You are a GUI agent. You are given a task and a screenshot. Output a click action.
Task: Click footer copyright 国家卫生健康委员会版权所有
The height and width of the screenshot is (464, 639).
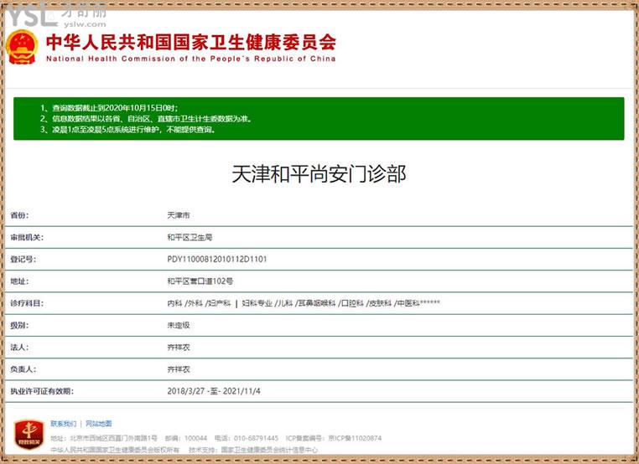pos(115,450)
